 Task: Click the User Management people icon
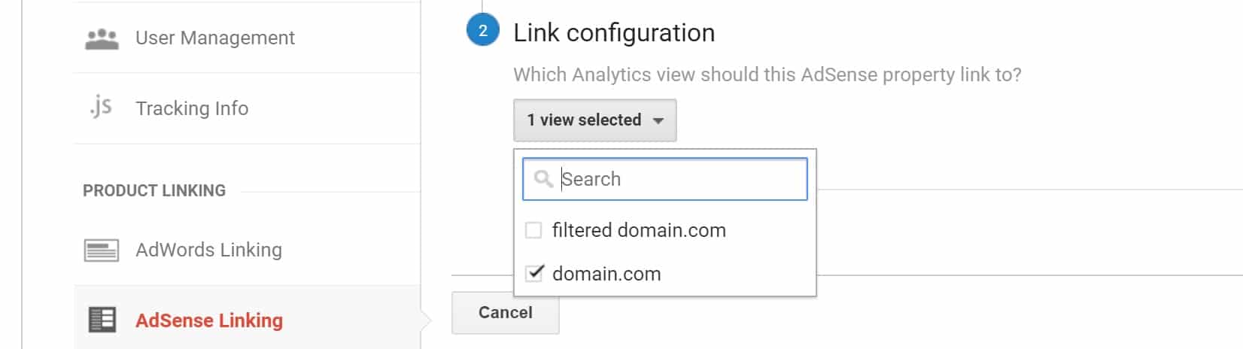click(x=102, y=39)
